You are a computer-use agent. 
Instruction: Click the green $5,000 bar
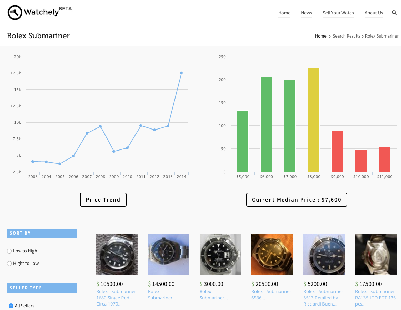243,141
